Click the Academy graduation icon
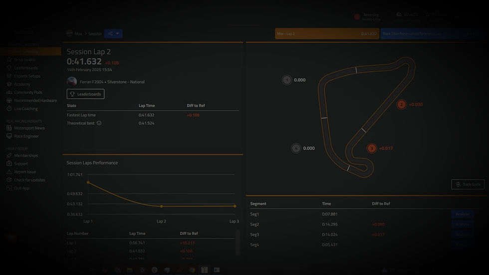489x275 pixels. [x=9, y=84]
